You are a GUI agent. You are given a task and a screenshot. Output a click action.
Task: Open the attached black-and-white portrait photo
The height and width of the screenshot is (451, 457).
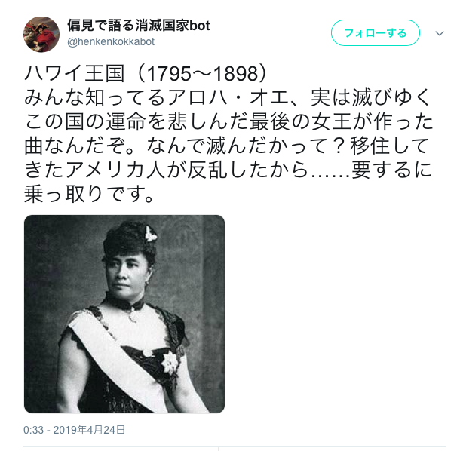[x=124, y=314]
